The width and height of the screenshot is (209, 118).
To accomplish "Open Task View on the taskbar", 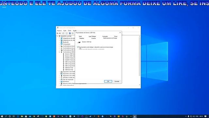I will [14, 116].
